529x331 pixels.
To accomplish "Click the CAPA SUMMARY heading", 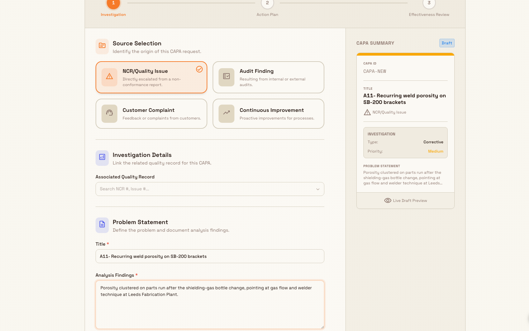I will [375, 43].
